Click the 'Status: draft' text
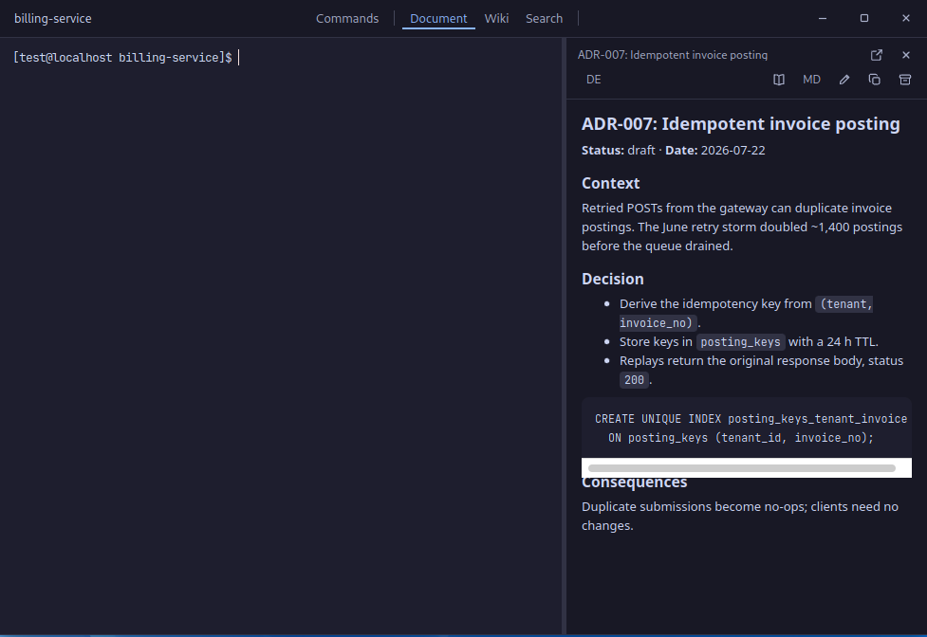The image size is (927, 637). [618, 151]
